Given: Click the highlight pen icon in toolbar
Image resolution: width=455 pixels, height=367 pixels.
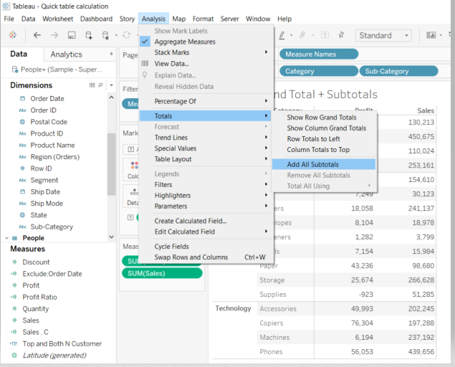Looking at the screenshot, I should pyautogui.click(x=282, y=35).
